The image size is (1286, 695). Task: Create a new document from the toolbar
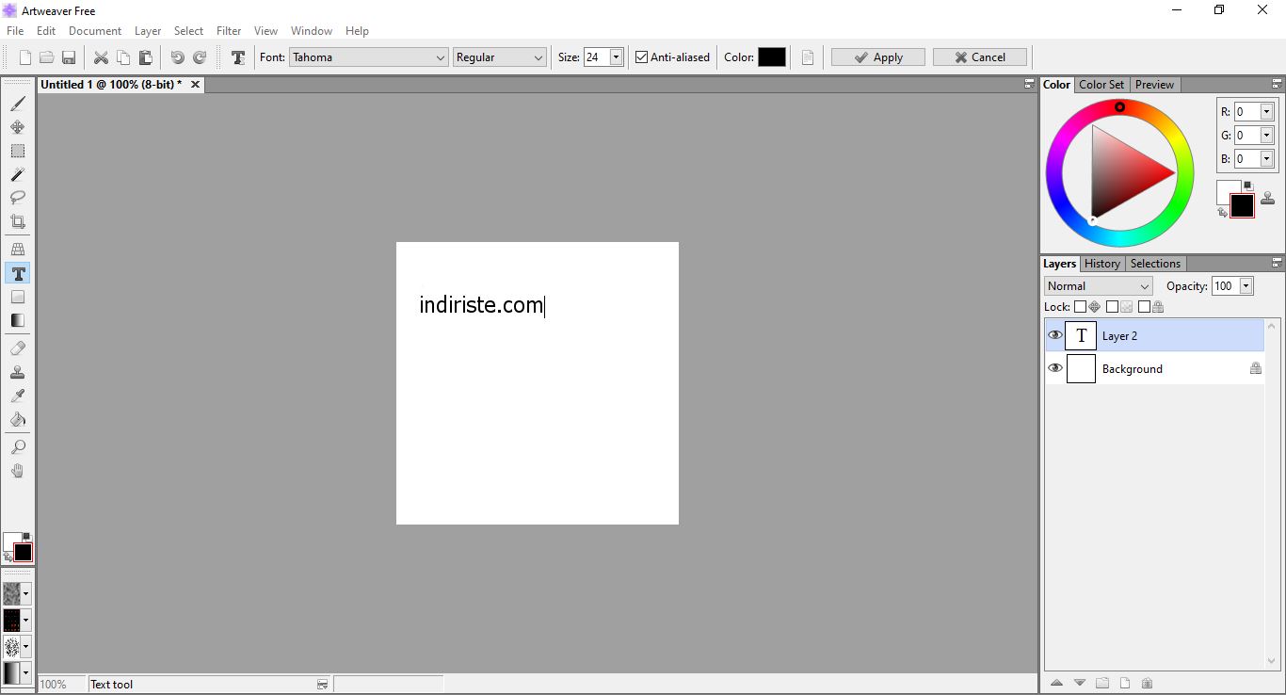pos(25,57)
